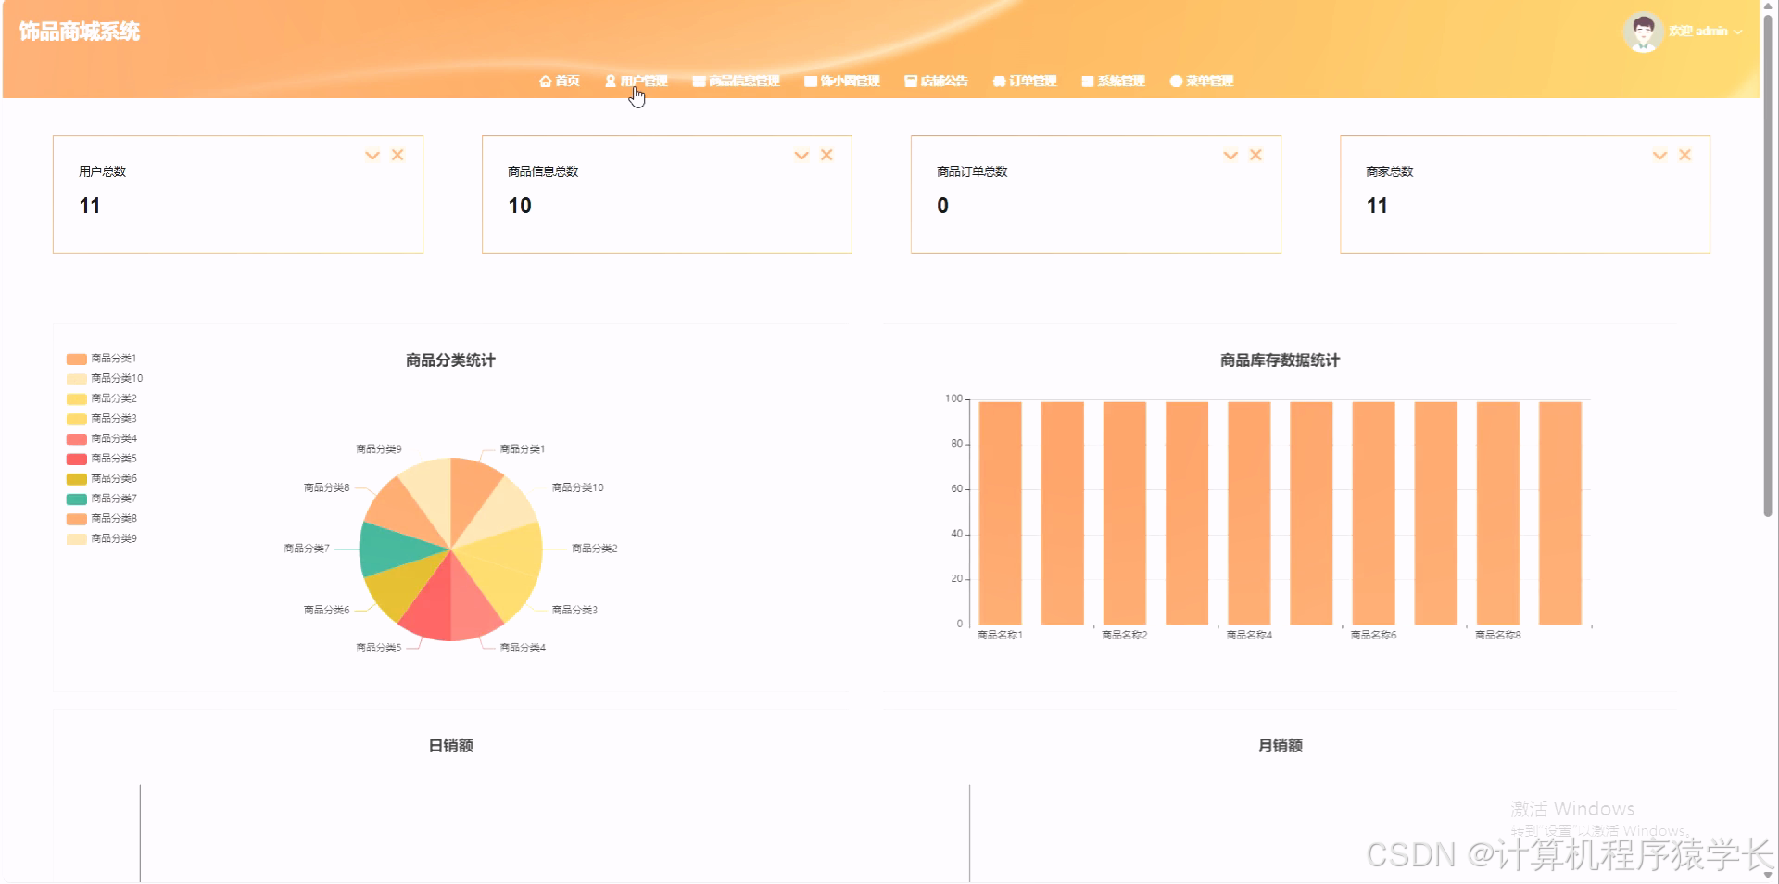Toggle 商品分类2 legend entry
1779x884 pixels.
[x=102, y=398]
